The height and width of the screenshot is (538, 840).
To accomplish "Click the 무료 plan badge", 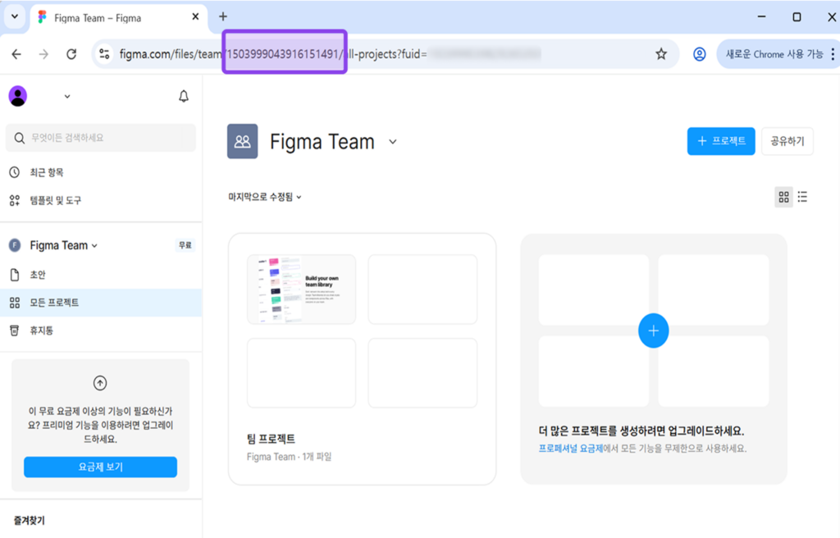I will 185,245.
